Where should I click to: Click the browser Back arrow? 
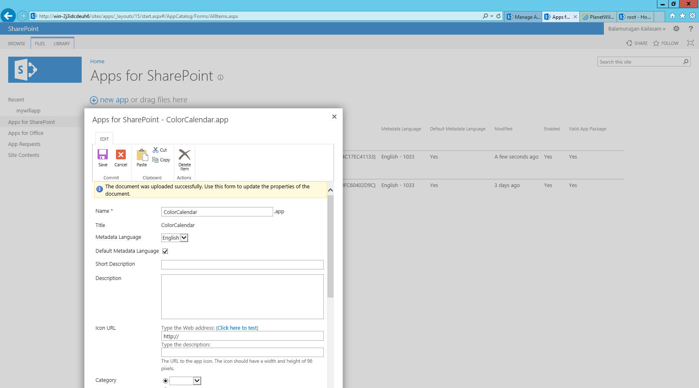pyautogui.click(x=8, y=16)
